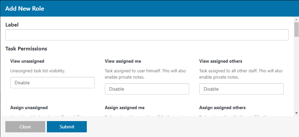The width and height of the screenshot is (299, 137).
Task: Click the Close button
Action: (x=25, y=127)
